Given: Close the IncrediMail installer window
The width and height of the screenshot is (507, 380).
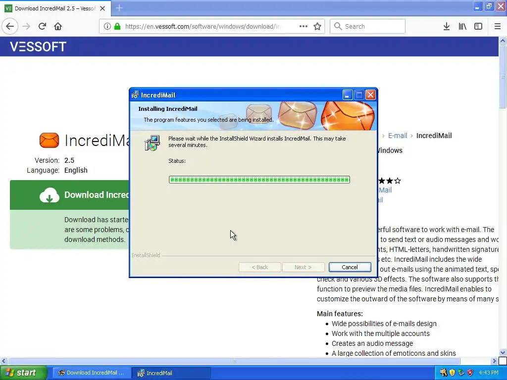Looking at the screenshot, I should 370,95.
